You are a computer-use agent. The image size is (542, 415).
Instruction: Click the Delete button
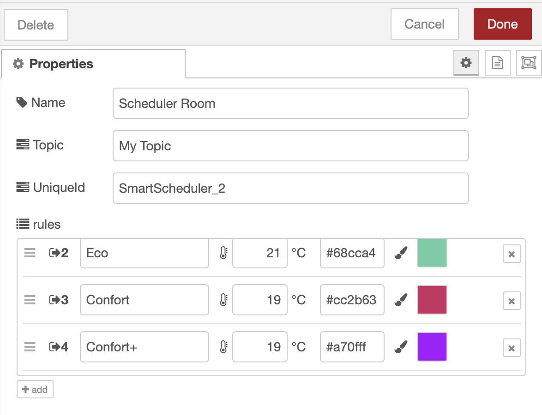pos(36,25)
